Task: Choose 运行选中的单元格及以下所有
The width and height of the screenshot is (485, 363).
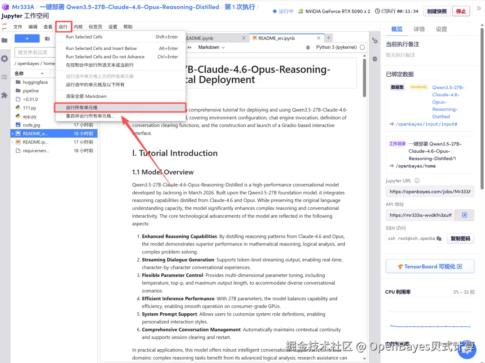Action: [121, 85]
